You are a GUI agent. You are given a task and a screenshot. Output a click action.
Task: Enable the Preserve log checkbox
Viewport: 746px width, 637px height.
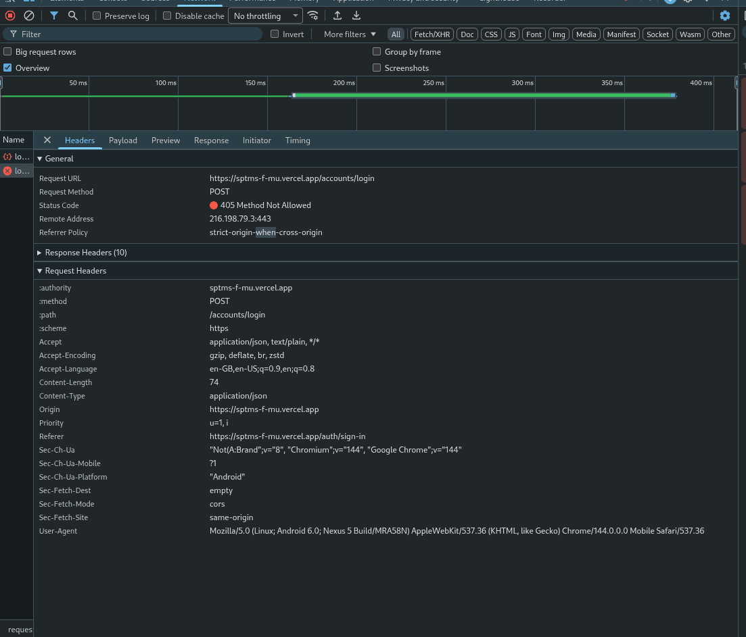coord(97,16)
